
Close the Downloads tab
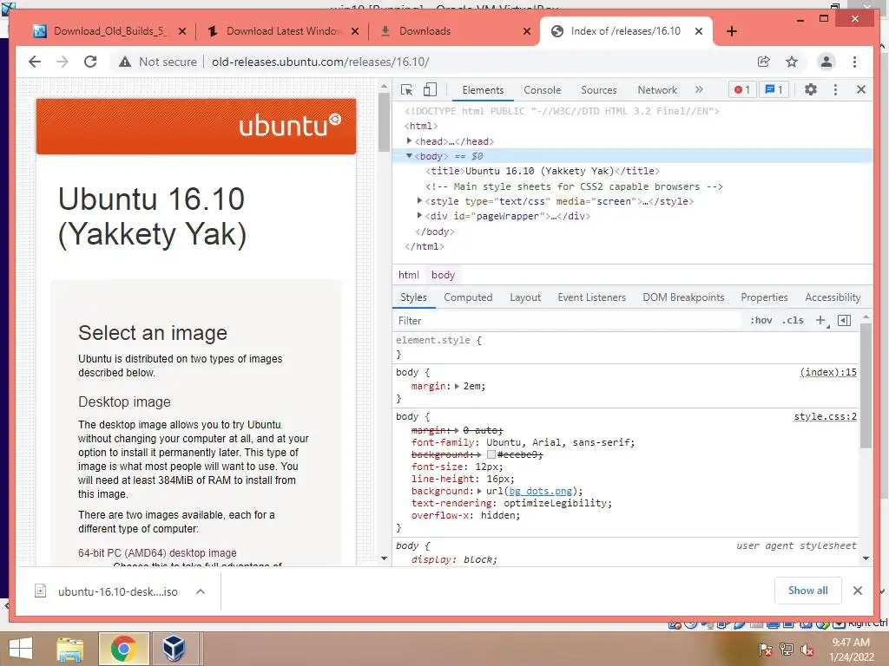point(527,31)
